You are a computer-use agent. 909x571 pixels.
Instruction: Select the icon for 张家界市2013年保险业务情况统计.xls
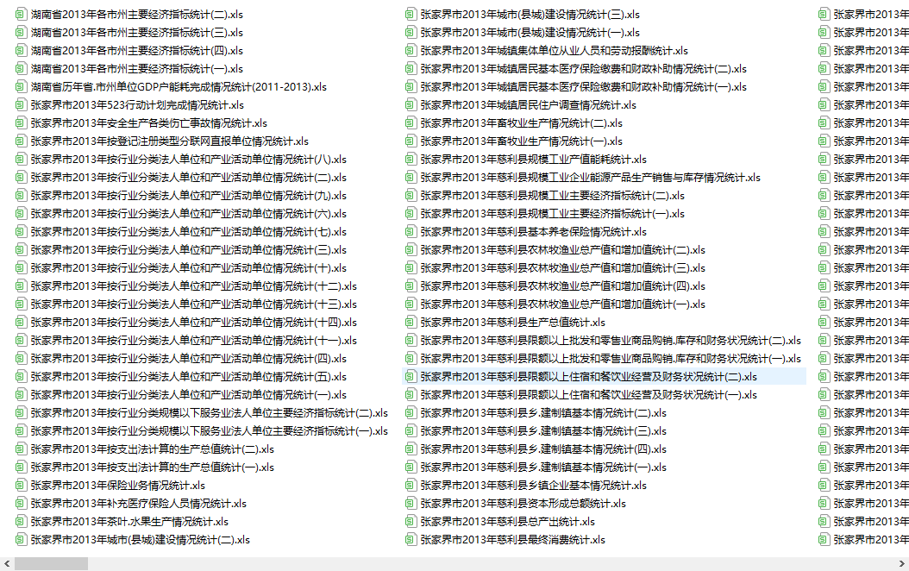[x=21, y=486]
